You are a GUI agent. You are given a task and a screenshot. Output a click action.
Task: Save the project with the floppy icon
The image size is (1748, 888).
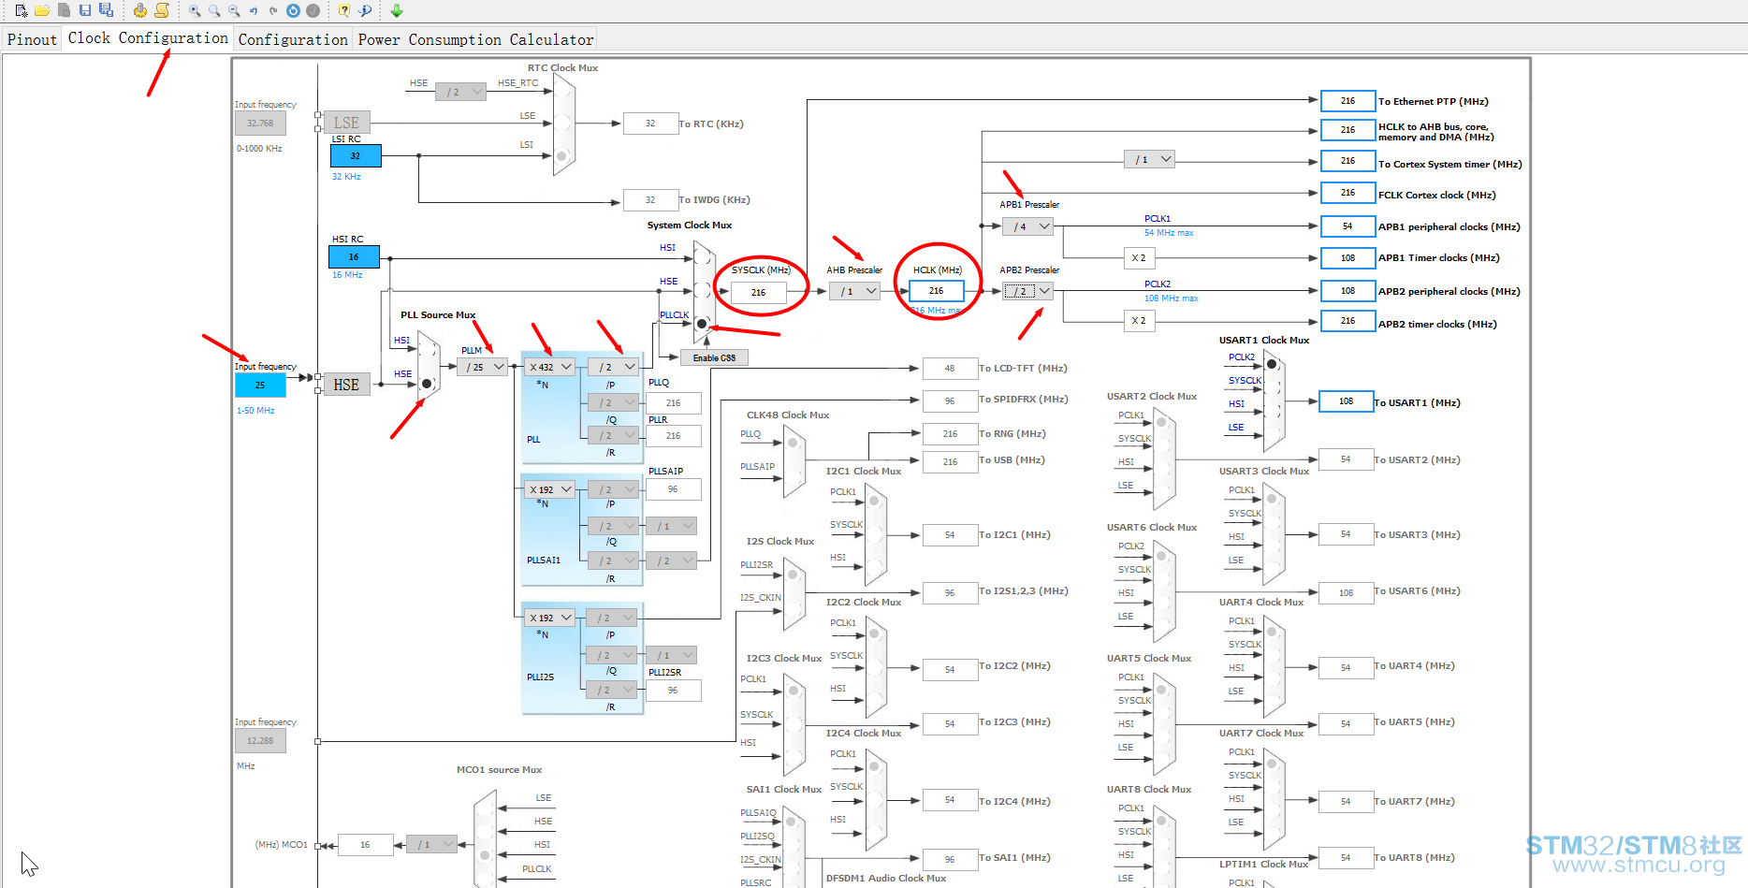85,10
